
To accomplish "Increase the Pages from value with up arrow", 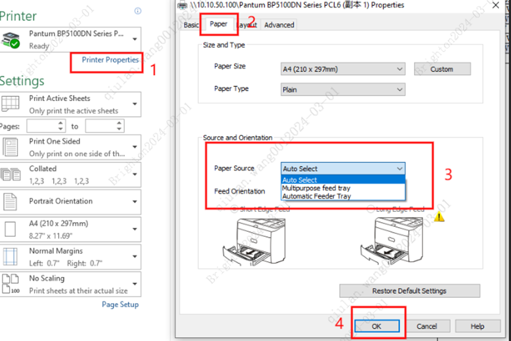I will click(x=61, y=123).
